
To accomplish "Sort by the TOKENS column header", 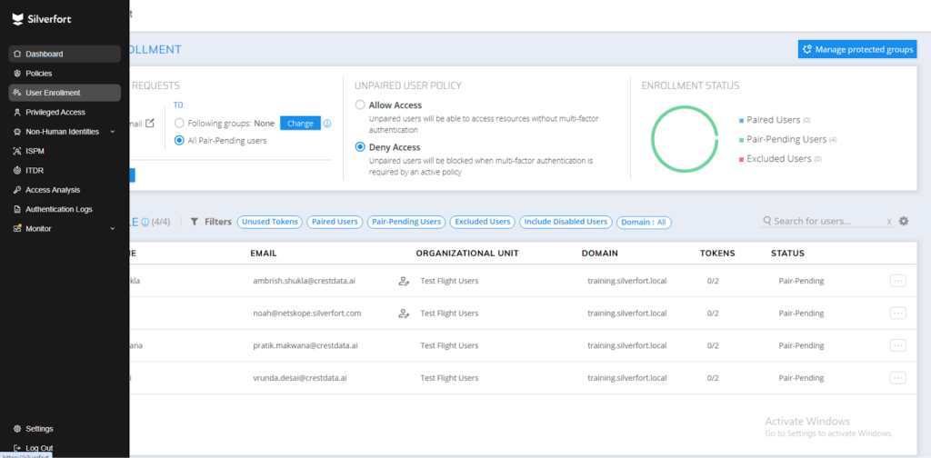I will pyautogui.click(x=717, y=254).
